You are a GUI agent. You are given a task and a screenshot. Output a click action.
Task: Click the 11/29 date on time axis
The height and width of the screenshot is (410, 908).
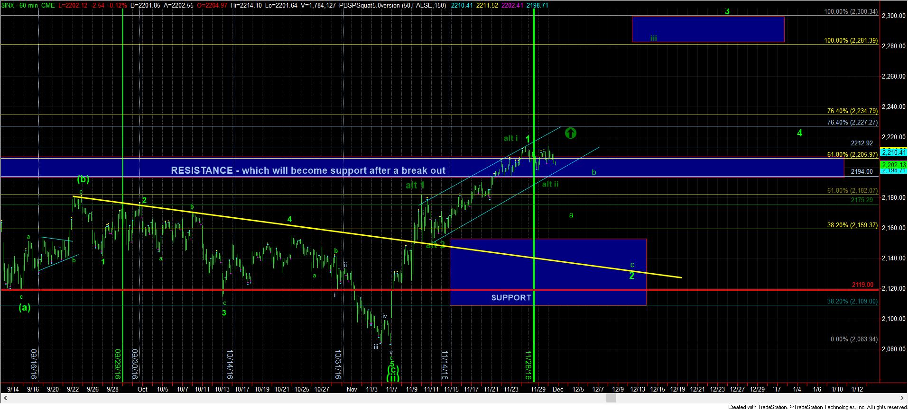538,389
